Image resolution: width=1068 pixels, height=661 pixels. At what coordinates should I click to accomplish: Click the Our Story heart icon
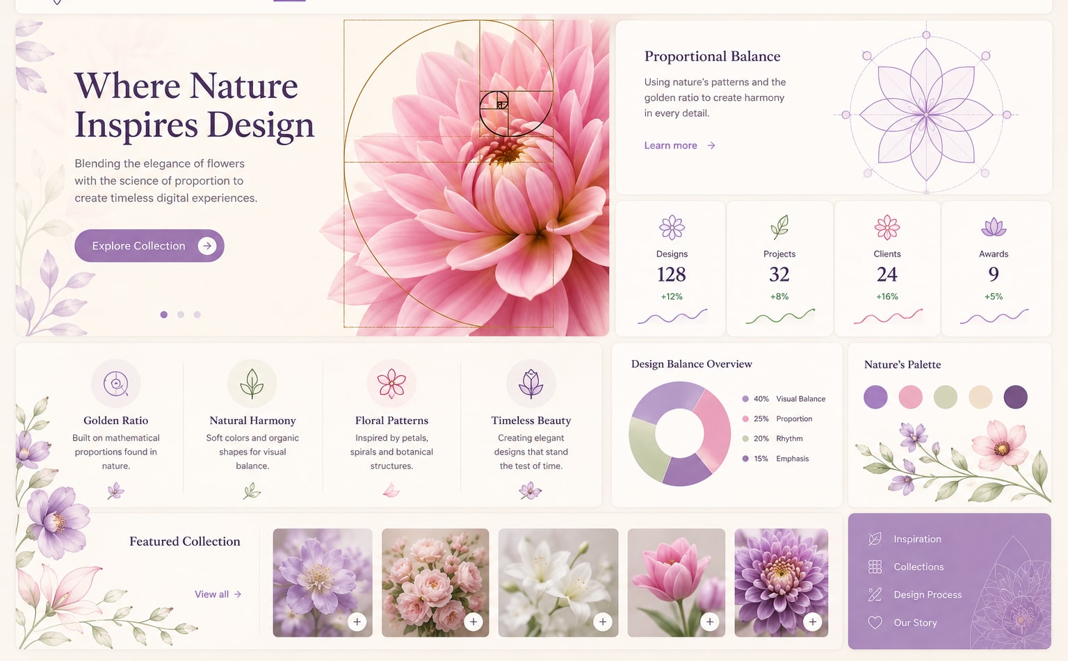[x=875, y=622]
